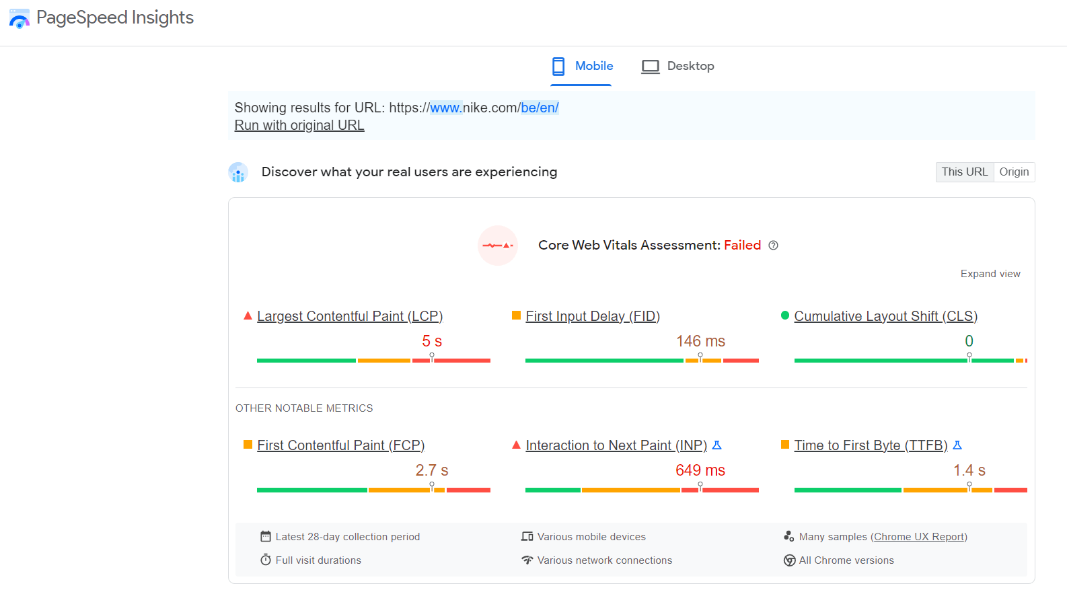The height and width of the screenshot is (590, 1067).
Task: Click Latest 28-day collection period text
Action: pos(348,537)
